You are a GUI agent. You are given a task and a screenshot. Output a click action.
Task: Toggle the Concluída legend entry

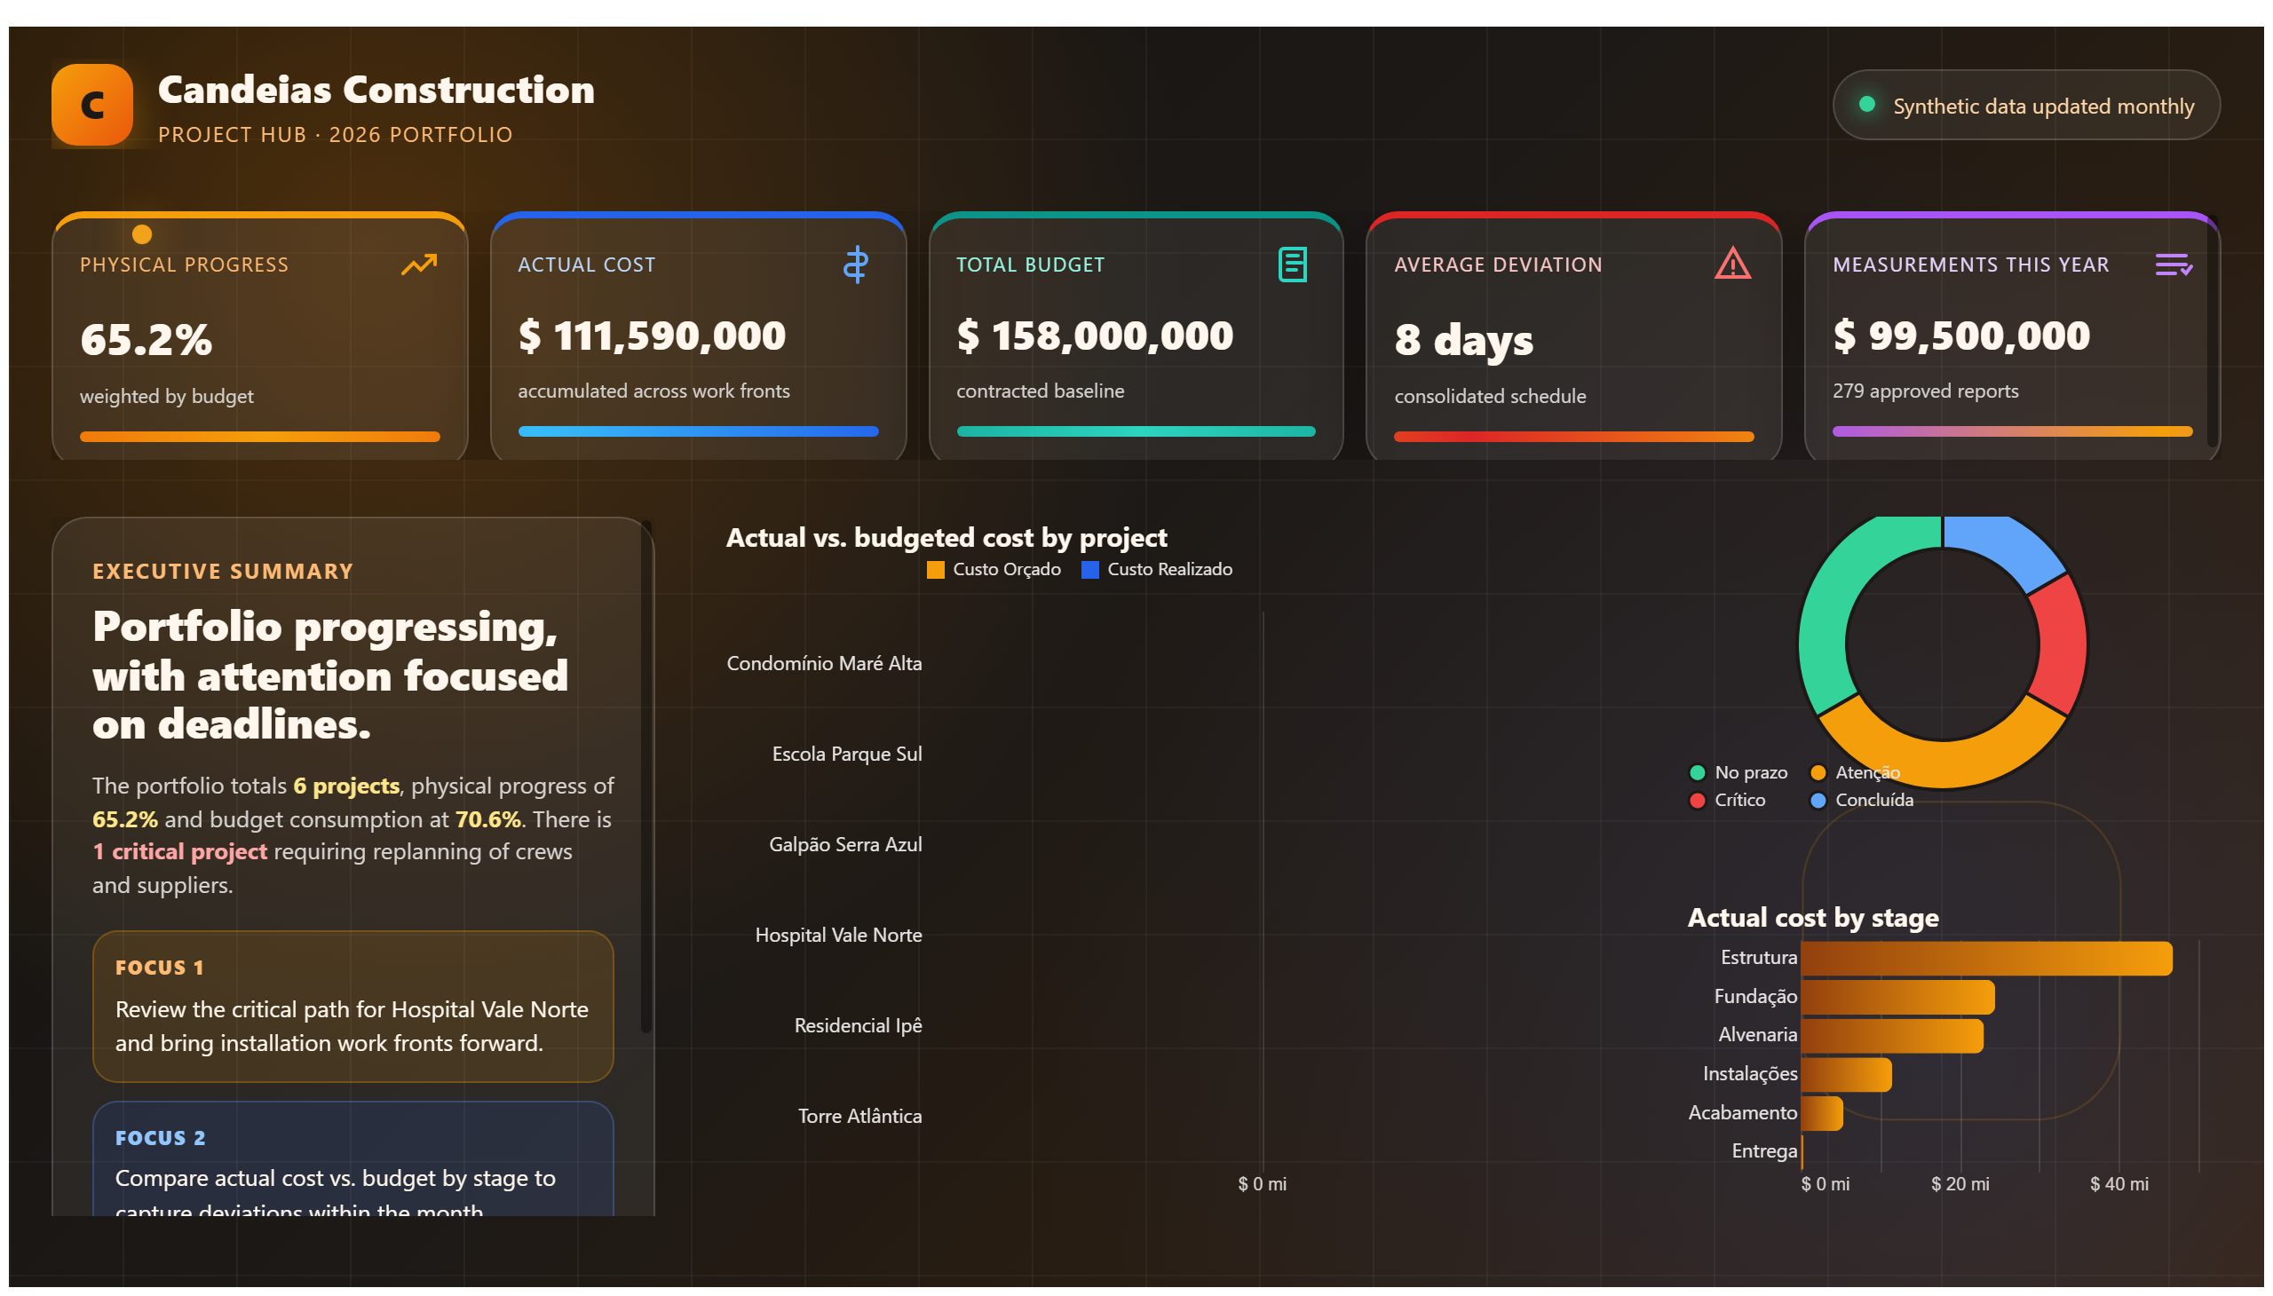click(x=1862, y=800)
